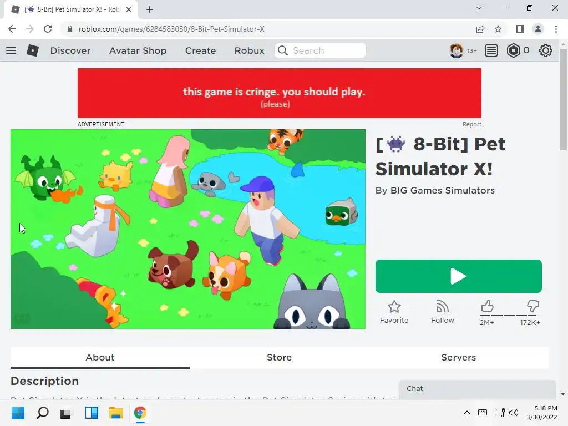This screenshot has height=426, width=568.
Task: Click the 172K+ dislikes count
Action: pyautogui.click(x=530, y=322)
